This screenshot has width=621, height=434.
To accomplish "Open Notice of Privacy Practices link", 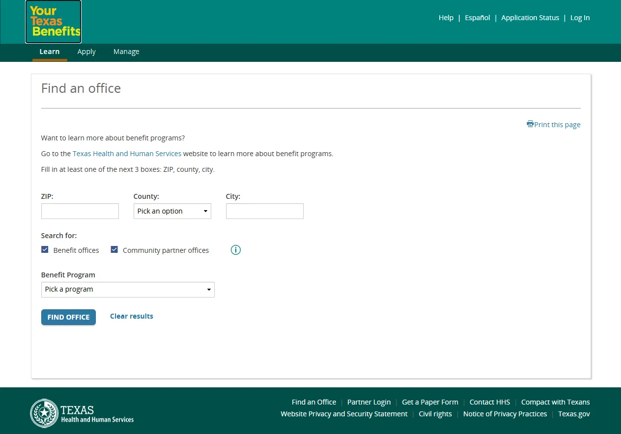I will (x=505, y=414).
